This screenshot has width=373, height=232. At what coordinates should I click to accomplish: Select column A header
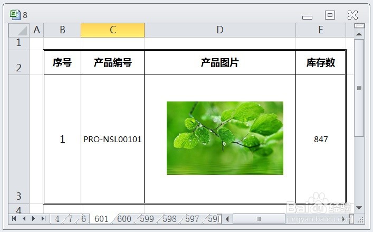pyautogui.click(x=36, y=30)
